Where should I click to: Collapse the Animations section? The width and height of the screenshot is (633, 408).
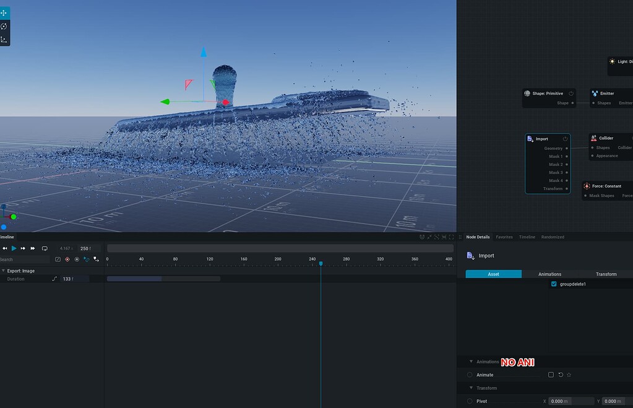471,362
